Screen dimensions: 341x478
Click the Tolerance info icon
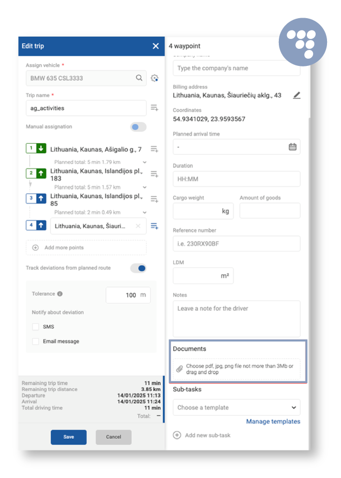click(60, 294)
